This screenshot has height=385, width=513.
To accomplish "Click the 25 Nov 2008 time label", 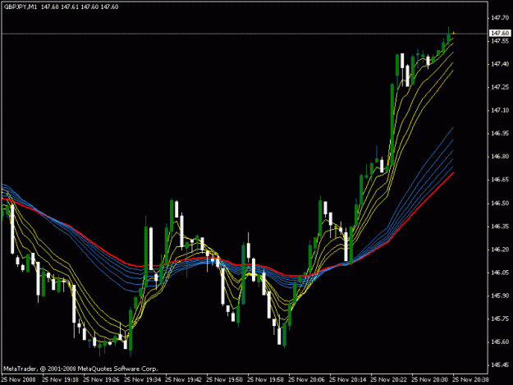I will [x=19, y=380].
